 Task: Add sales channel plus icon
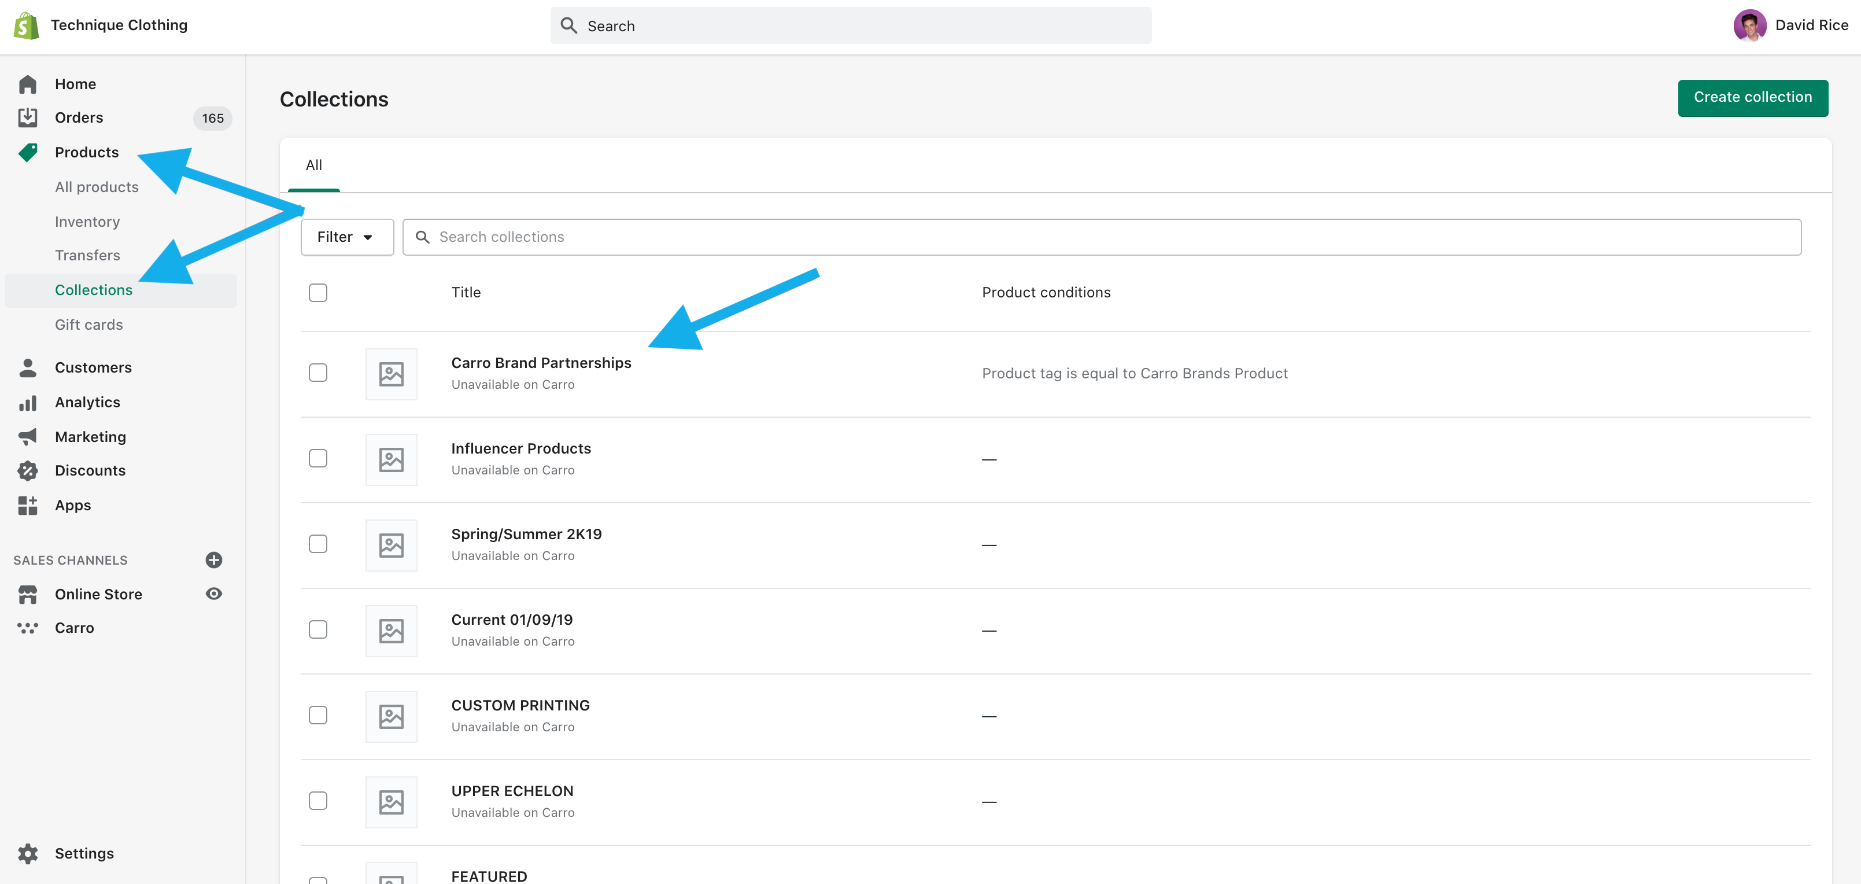click(x=214, y=560)
